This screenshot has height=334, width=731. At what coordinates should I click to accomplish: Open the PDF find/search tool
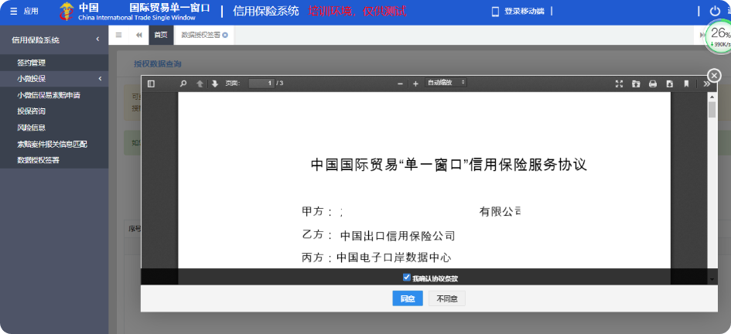183,83
